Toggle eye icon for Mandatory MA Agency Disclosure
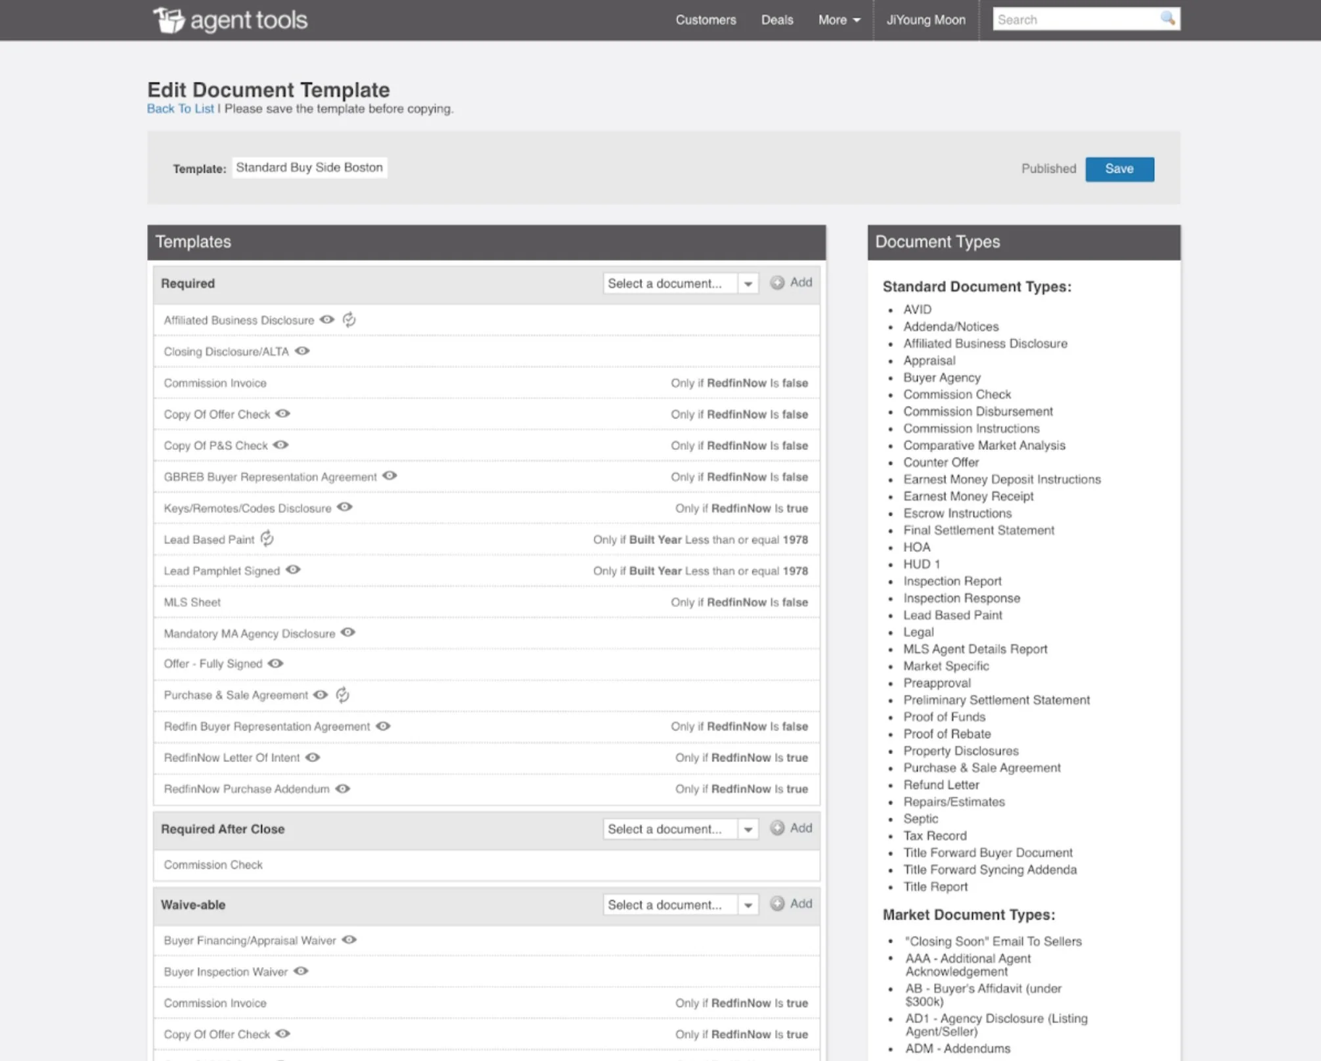 click(348, 633)
